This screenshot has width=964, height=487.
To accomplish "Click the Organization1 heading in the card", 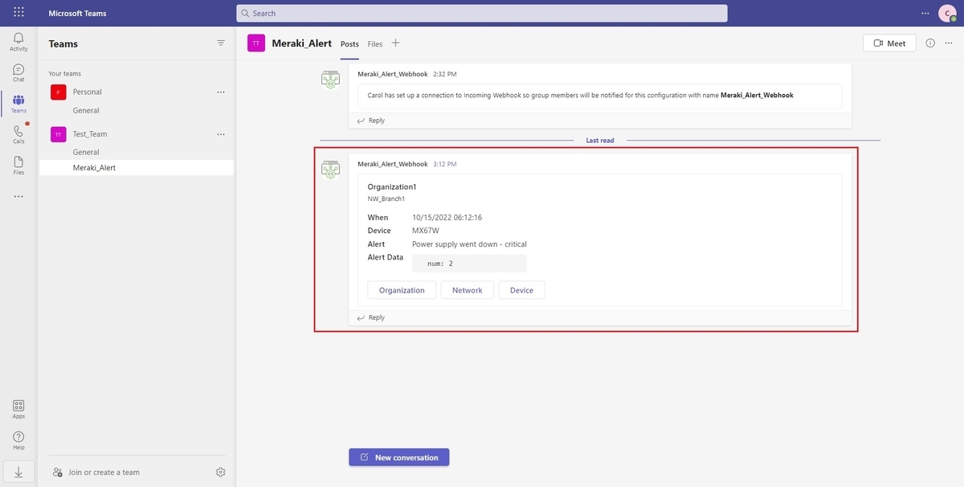I will 392,187.
